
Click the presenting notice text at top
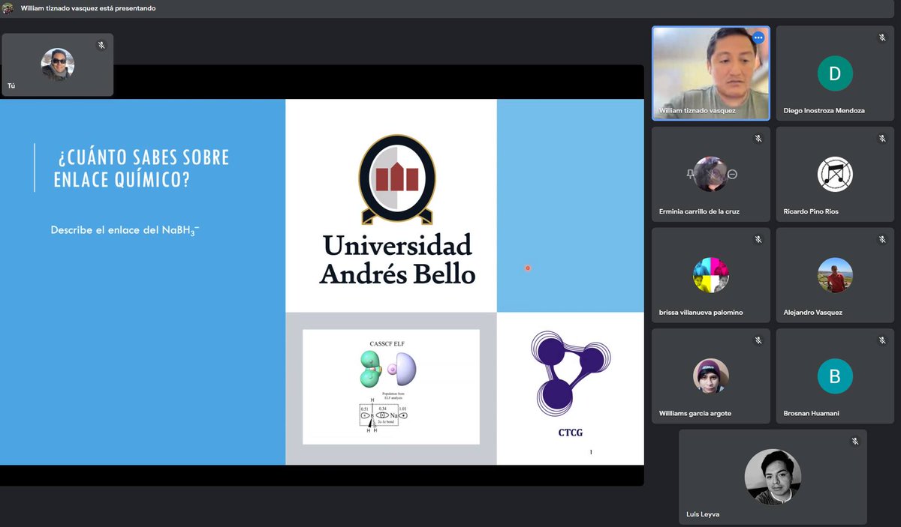[89, 8]
